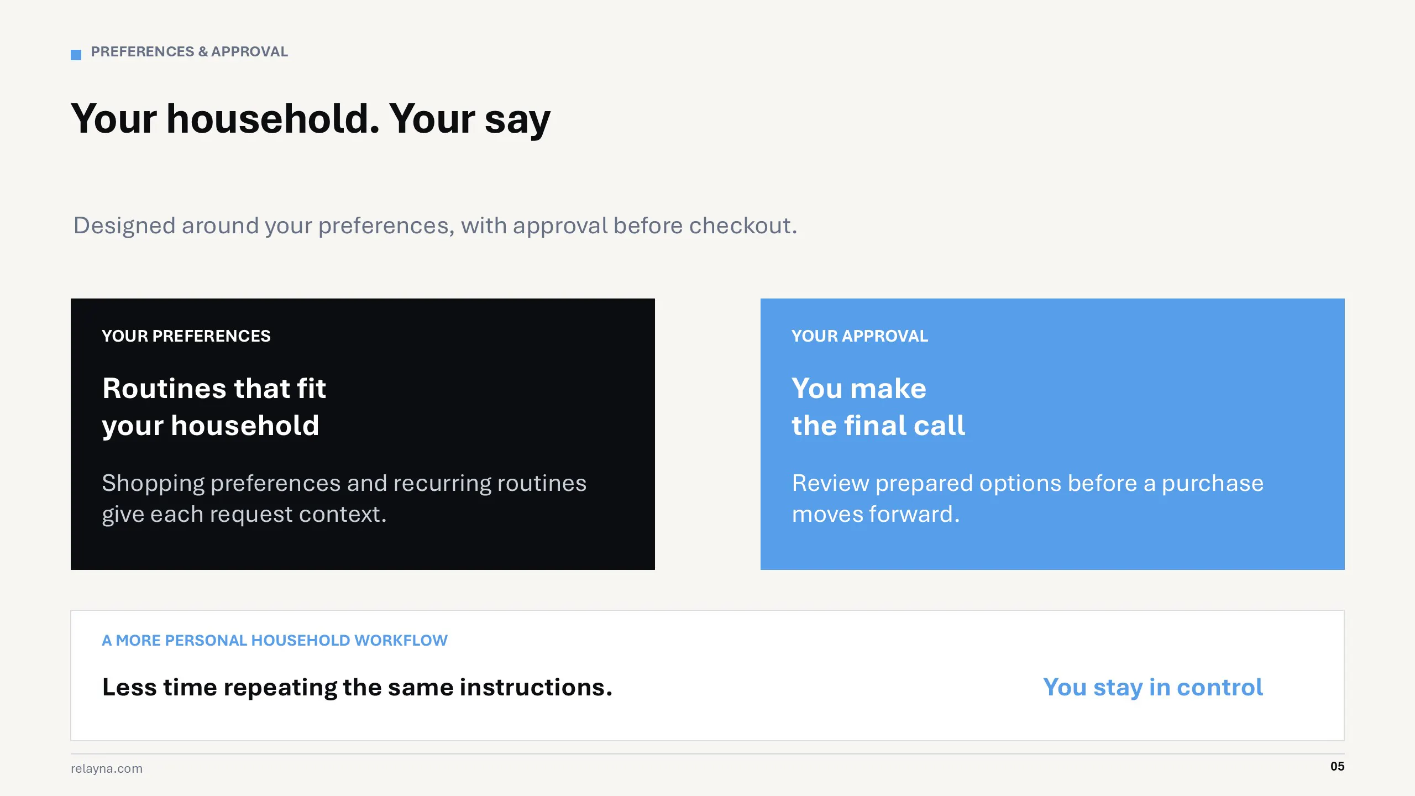Viewport: 1415px width, 796px height.
Task: Select the YOUR PREFERENCES card label
Action: (x=186, y=336)
